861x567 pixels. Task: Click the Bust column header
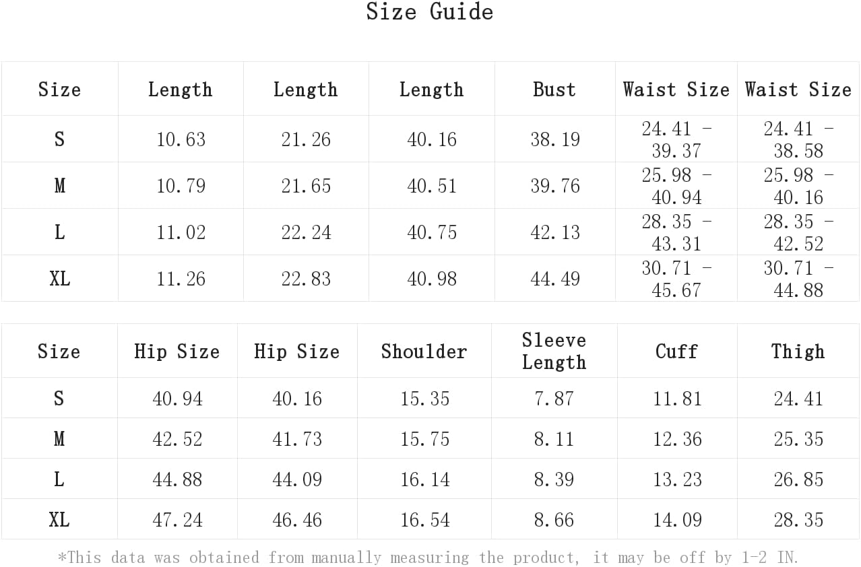554,90
